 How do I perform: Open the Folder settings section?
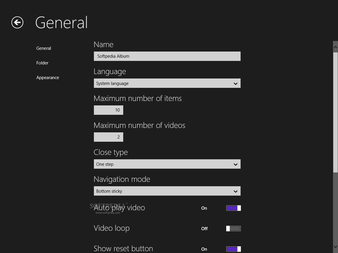tap(42, 63)
